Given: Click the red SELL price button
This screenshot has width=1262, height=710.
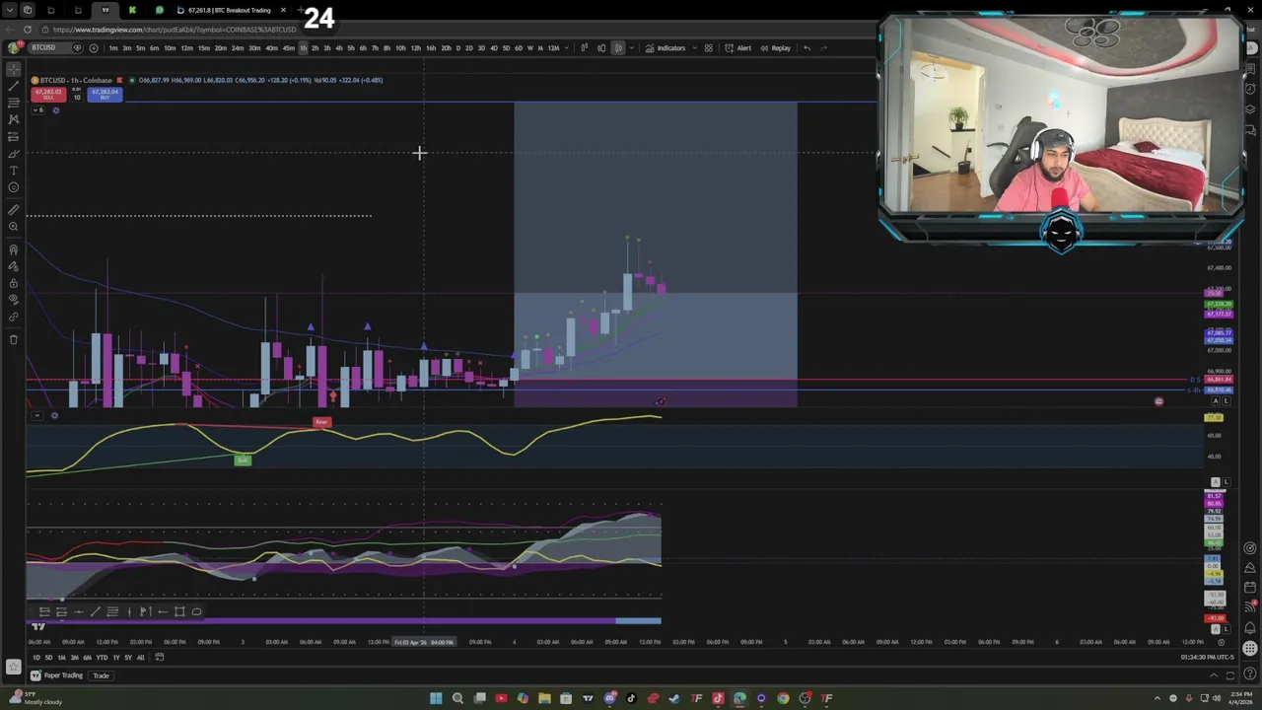Looking at the screenshot, I should coord(48,95).
